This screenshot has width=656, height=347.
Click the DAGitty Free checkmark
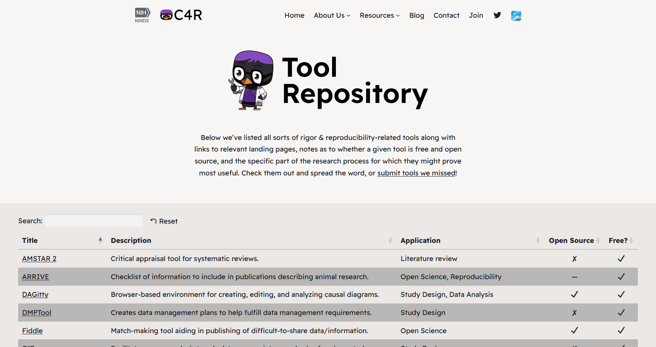[x=621, y=294]
